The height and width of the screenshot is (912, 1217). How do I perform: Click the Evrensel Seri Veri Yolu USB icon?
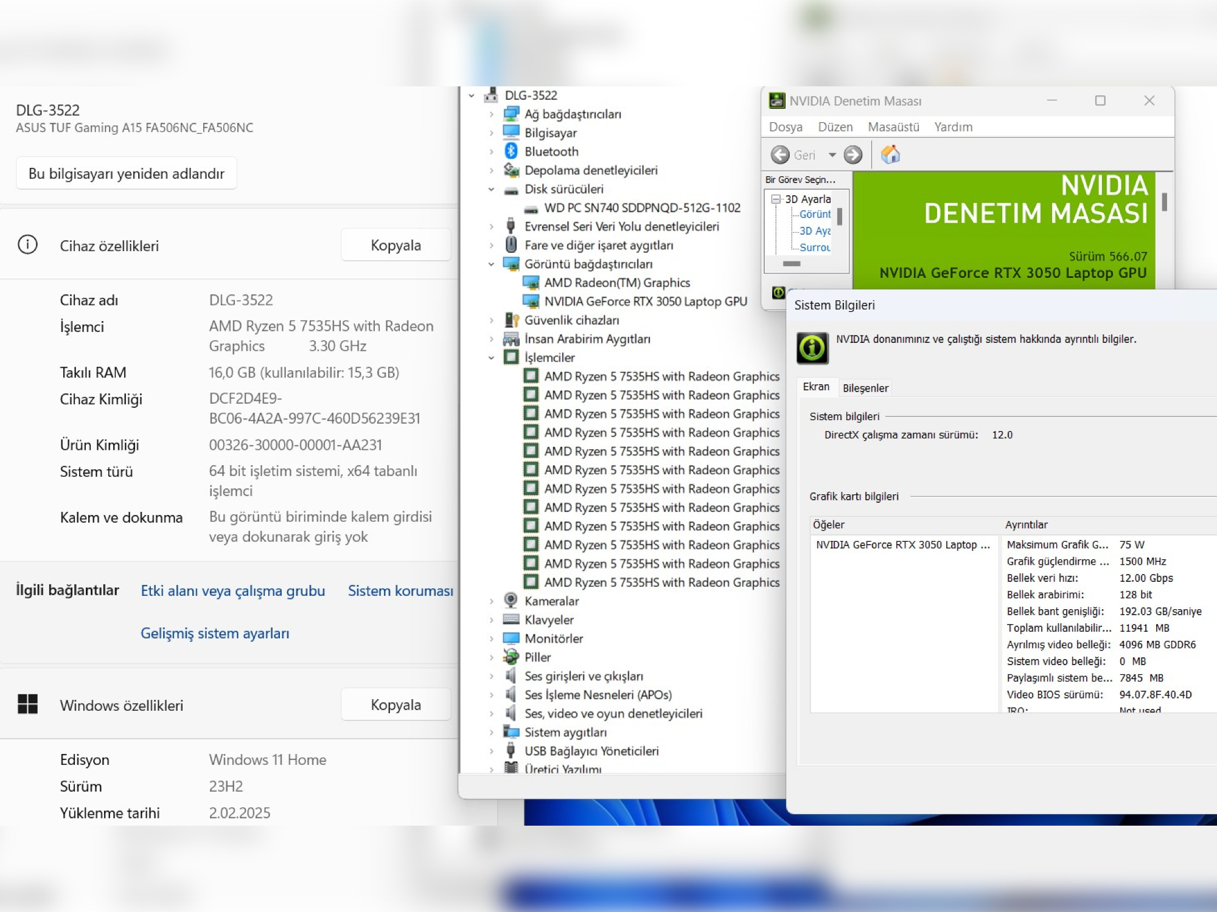pyautogui.click(x=511, y=226)
